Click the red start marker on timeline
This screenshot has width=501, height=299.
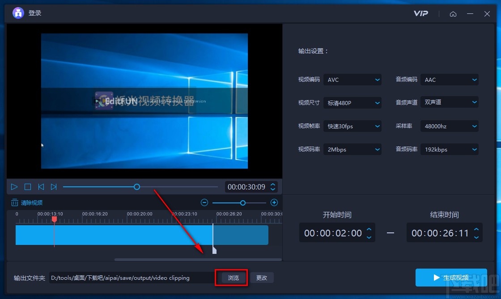coord(54,219)
